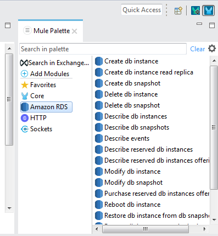Viewport: 218px width, 236px height.
Task: Click operations list scroll up arrow
Action: [214, 61]
